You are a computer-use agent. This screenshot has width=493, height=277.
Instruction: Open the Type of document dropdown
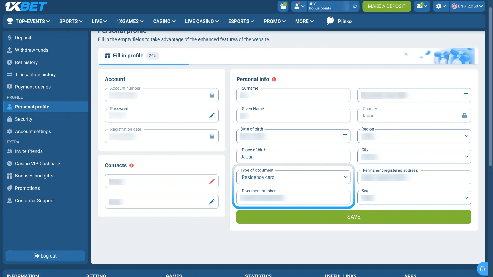click(293, 177)
